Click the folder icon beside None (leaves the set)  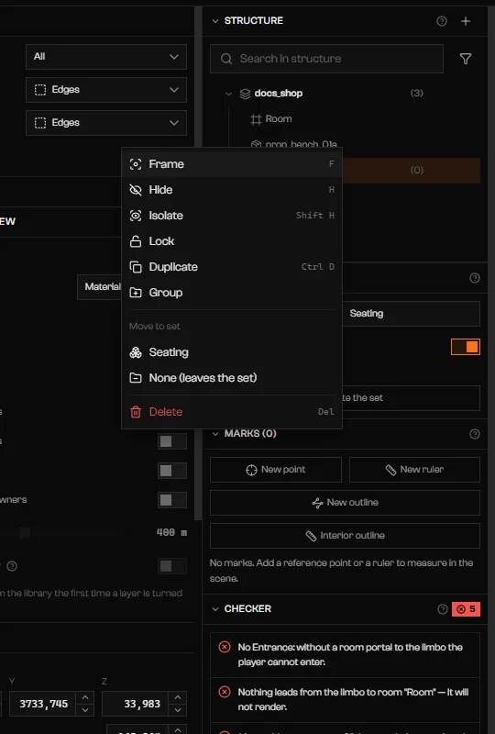pos(136,378)
